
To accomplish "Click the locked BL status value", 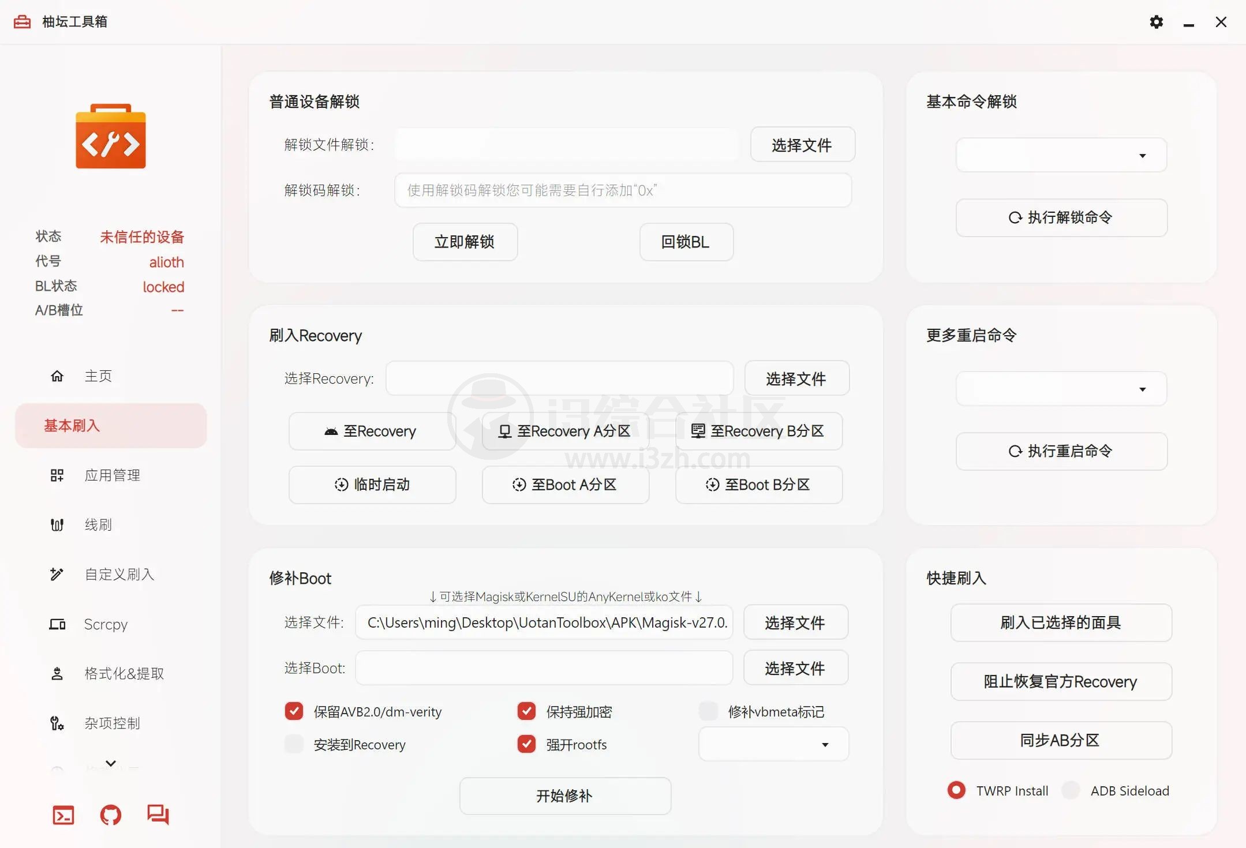I will coord(163,287).
